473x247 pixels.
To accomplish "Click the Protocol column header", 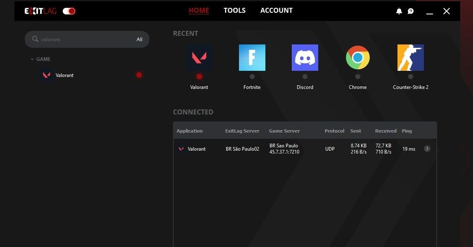I will 334,131.
